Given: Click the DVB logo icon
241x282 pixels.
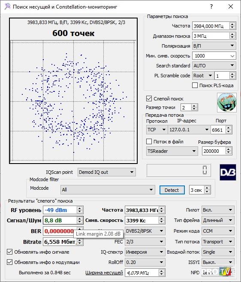Looking at the screenshot, I should pyautogui.click(x=228, y=172).
